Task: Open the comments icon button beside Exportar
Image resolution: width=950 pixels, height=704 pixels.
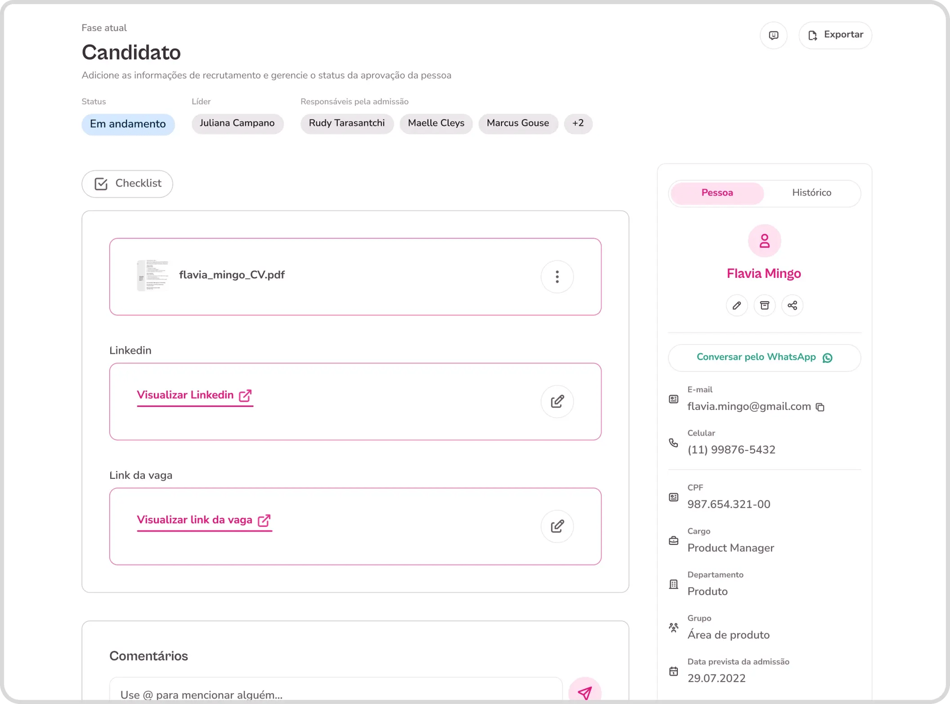Action: pyautogui.click(x=773, y=35)
